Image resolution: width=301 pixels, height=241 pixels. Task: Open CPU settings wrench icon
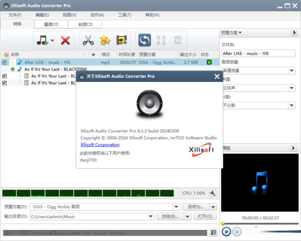(213, 193)
